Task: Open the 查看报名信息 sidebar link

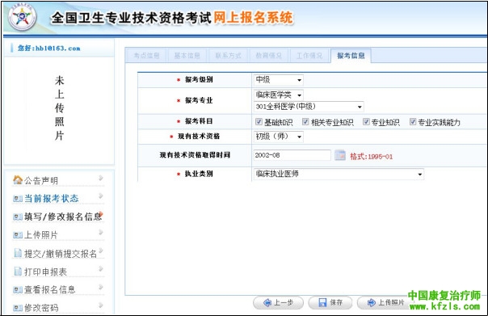Action: coord(50,290)
